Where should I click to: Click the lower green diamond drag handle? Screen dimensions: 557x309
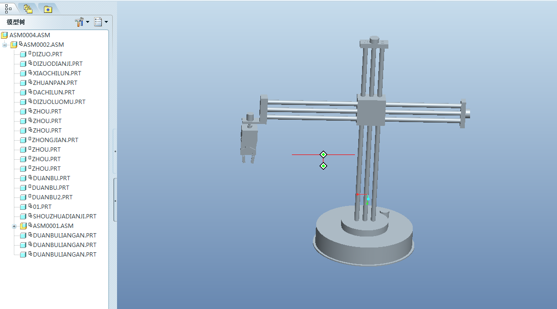323,166
